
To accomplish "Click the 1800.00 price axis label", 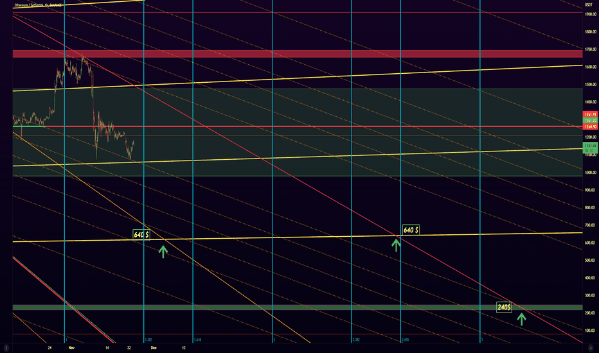I will [x=590, y=31].
